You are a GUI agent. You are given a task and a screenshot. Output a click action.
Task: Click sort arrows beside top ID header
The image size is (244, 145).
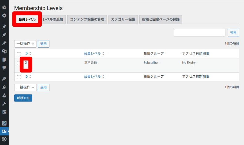[30, 54]
